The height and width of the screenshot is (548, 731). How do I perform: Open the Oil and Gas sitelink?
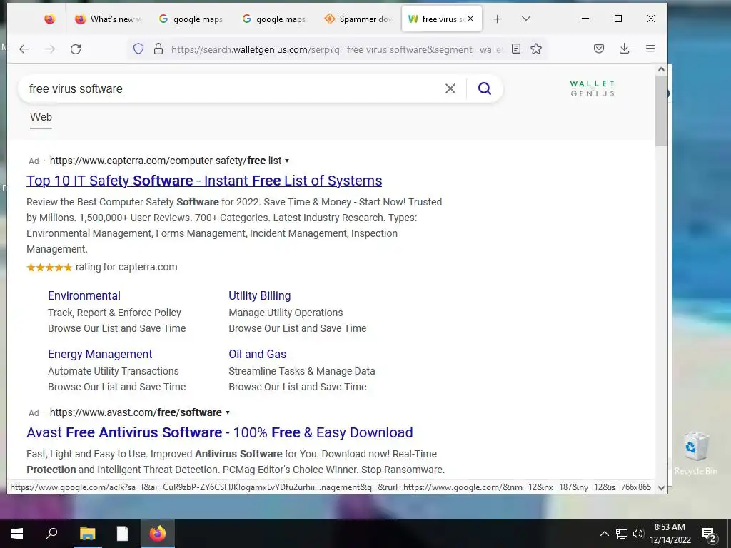(x=257, y=354)
